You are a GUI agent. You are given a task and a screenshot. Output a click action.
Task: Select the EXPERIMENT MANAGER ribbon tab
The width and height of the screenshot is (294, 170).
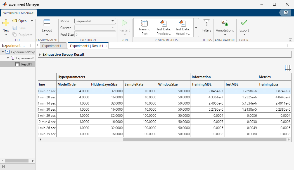point(18,13)
